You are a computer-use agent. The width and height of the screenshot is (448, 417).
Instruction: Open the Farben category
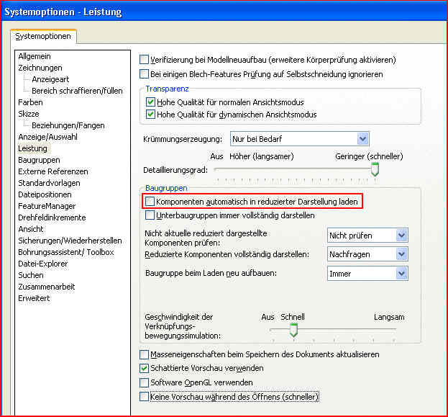pos(30,102)
